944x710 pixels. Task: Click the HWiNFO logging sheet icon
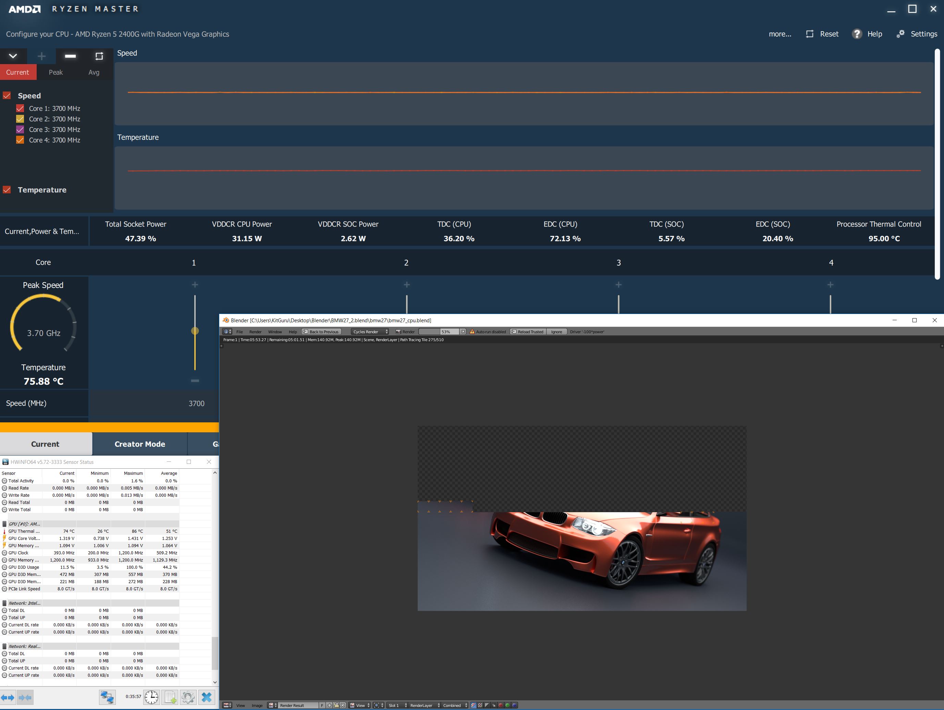pyautogui.click(x=170, y=697)
